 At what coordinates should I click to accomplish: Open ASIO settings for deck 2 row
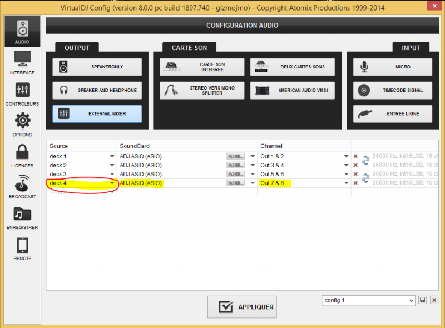pos(235,165)
